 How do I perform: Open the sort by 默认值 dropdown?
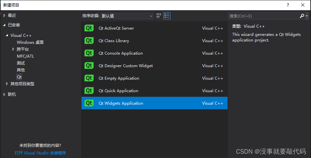click(x=127, y=16)
